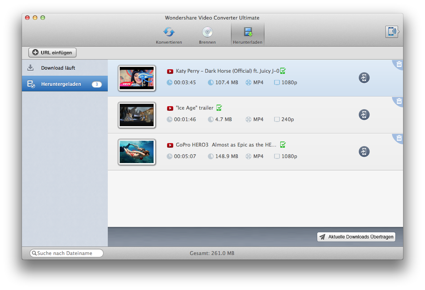425x290 pixels.
Task: Click the 00:05:07 duration value
Action: pyautogui.click(x=185, y=156)
